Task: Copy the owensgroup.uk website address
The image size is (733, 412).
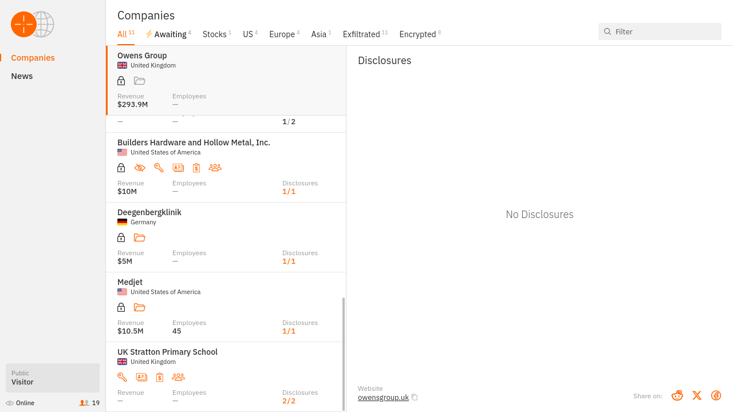Action: (x=415, y=397)
